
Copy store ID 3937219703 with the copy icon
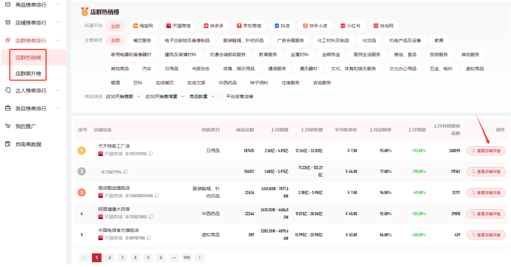click(150, 154)
